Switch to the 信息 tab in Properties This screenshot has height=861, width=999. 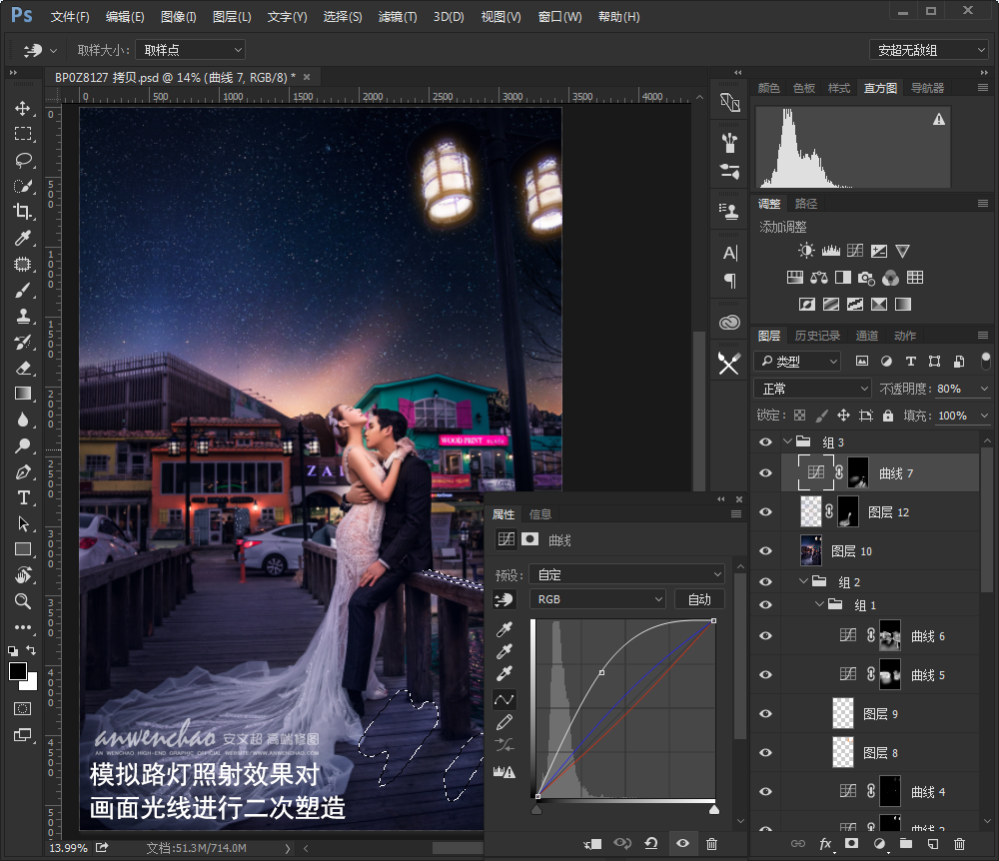click(540, 514)
